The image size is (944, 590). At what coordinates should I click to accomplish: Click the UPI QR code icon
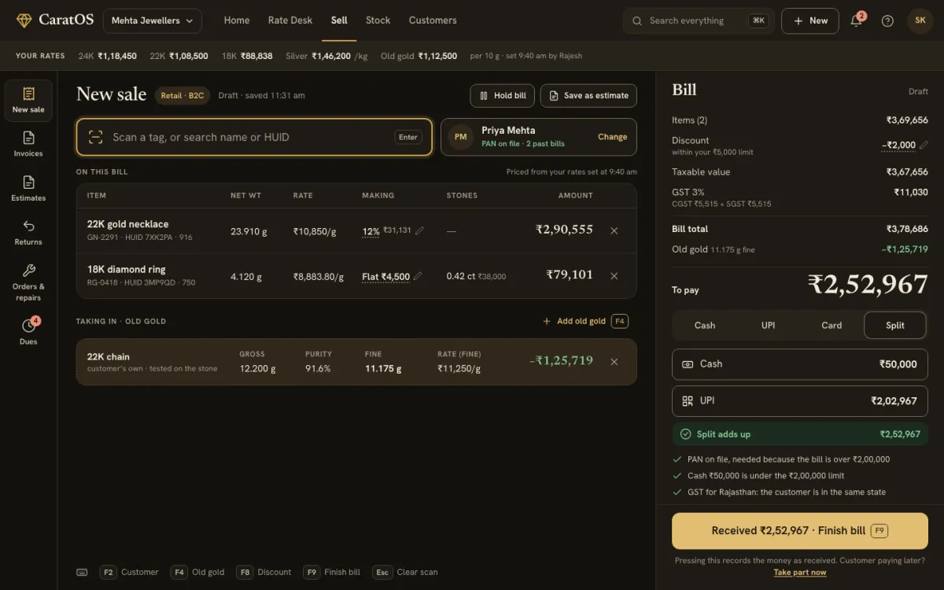pyautogui.click(x=688, y=400)
